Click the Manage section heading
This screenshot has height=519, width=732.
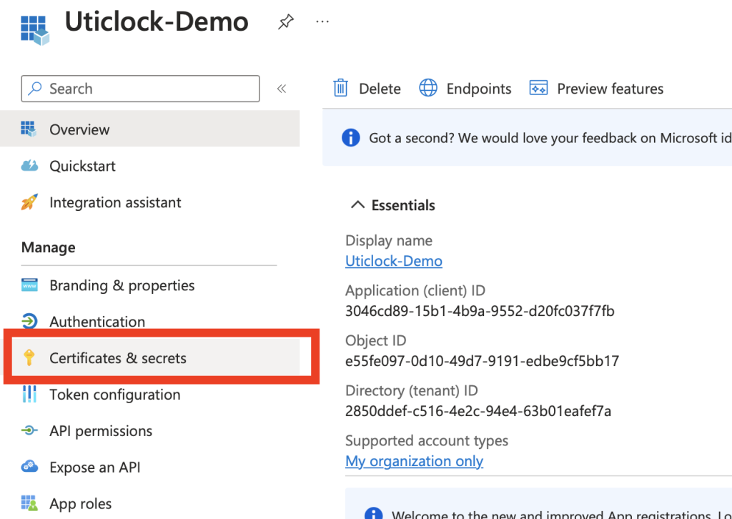(48, 247)
